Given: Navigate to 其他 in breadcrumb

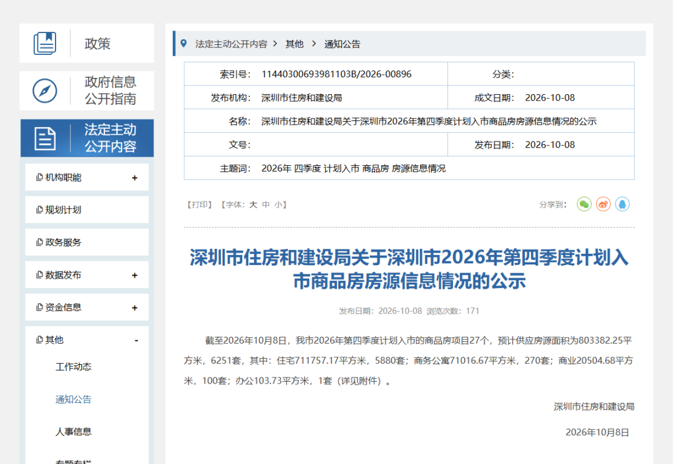Looking at the screenshot, I should tap(295, 44).
